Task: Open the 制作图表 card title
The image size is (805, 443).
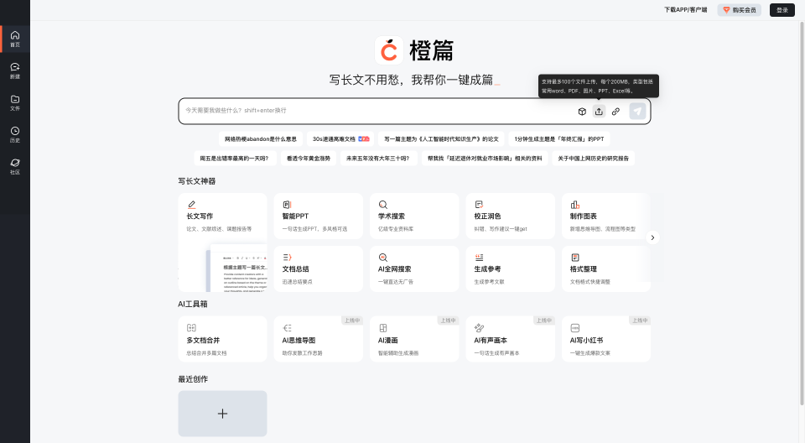Action: [584, 216]
